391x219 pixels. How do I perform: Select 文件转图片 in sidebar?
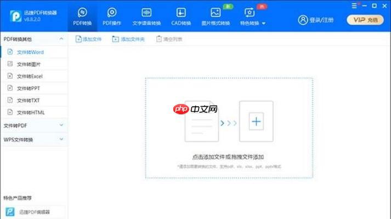34,64
